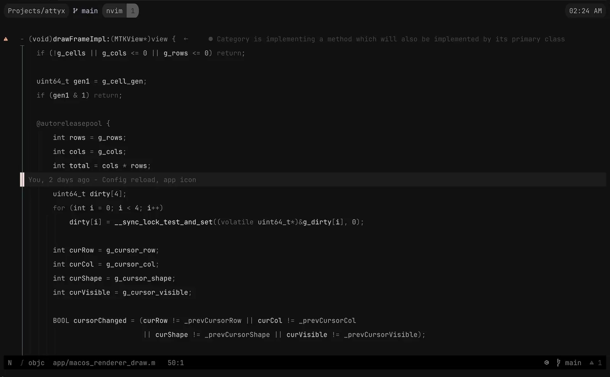
Task: Click the warning count icon in status bar
Action: pyautogui.click(x=592, y=363)
